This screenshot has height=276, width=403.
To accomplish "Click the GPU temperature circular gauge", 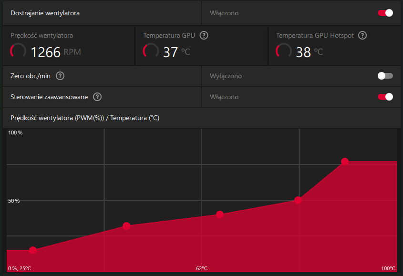I will click(151, 51).
